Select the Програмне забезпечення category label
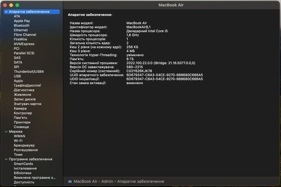 [x=31, y=159]
